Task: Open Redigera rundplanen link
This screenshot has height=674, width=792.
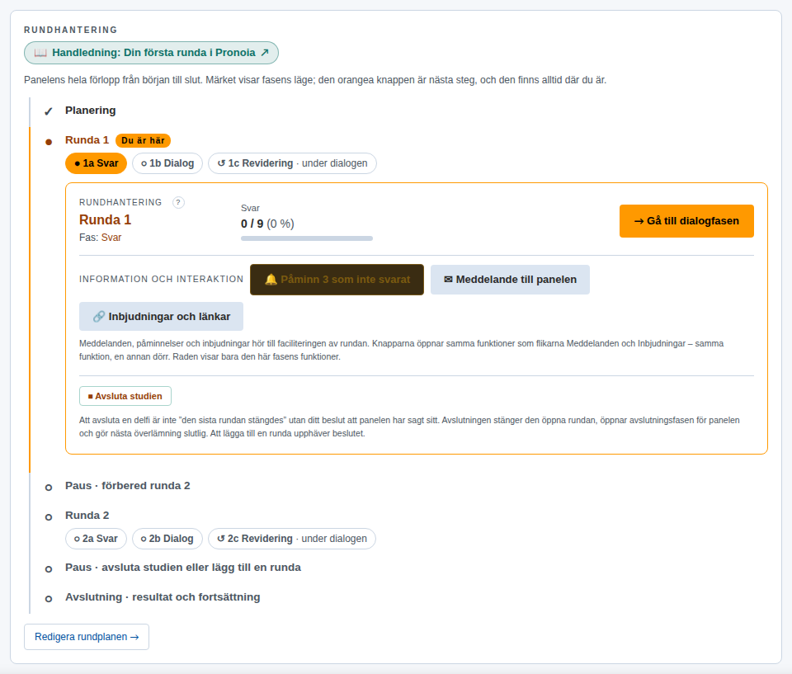Action: pyautogui.click(x=87, y=637)
